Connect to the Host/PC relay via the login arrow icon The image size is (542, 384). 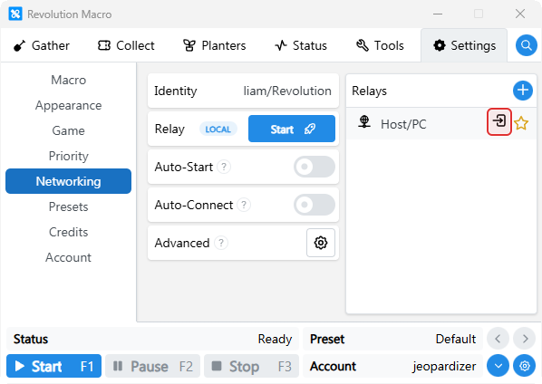499,121
